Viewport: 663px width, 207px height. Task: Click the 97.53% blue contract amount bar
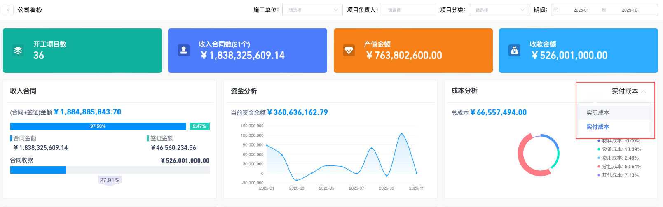click(98, 126)
